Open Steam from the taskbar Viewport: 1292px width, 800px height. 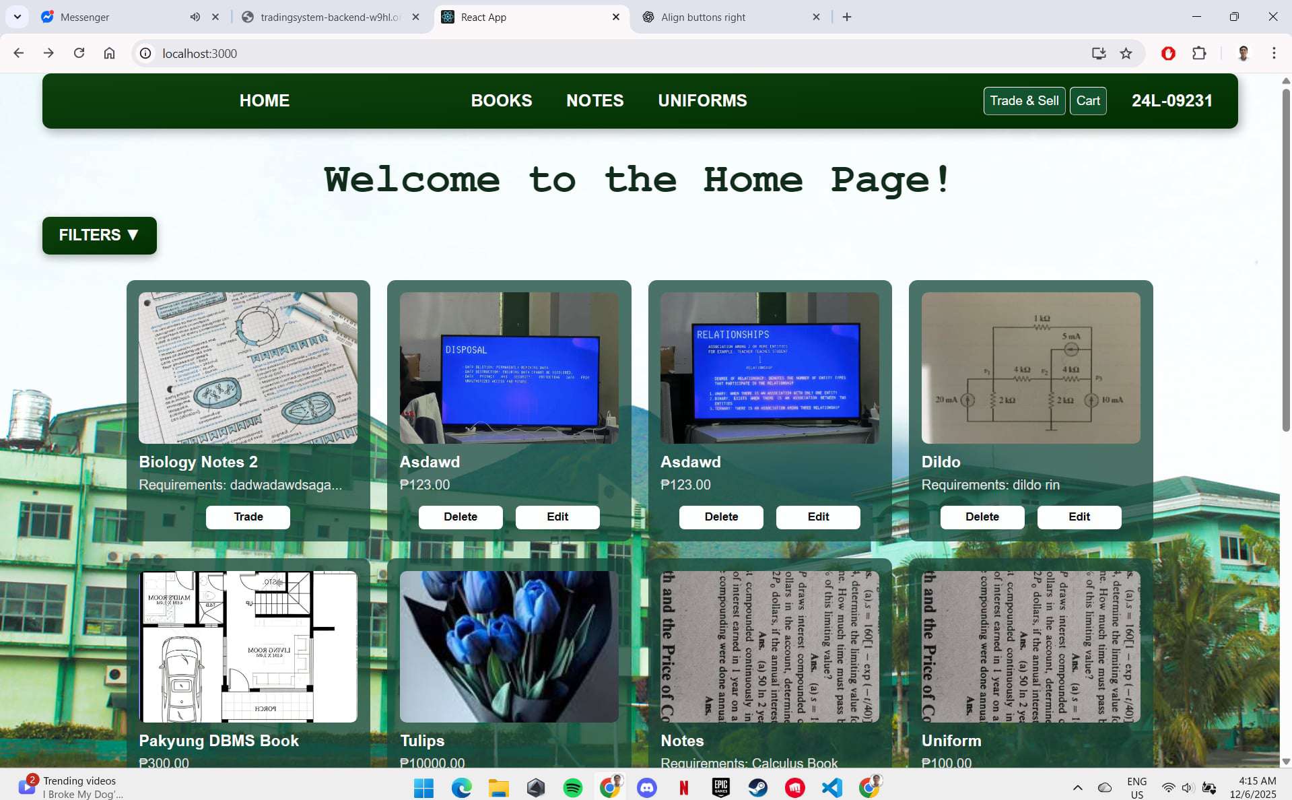pyautogui.click(x=758, y=787)
